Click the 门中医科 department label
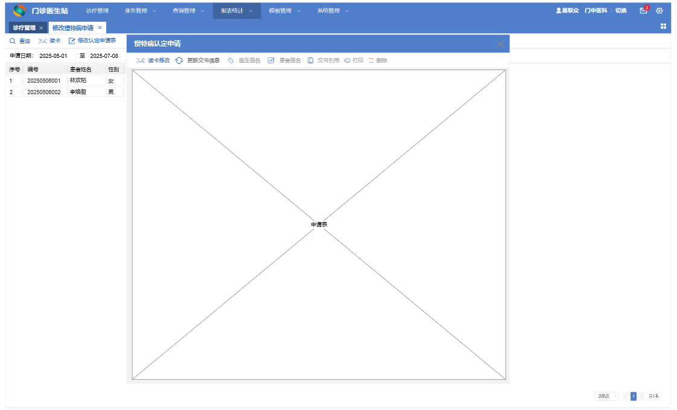The image size is (677, 410). [x=596, y=10]
